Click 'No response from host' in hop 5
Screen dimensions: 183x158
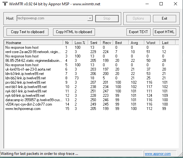(x=22, y=65)
